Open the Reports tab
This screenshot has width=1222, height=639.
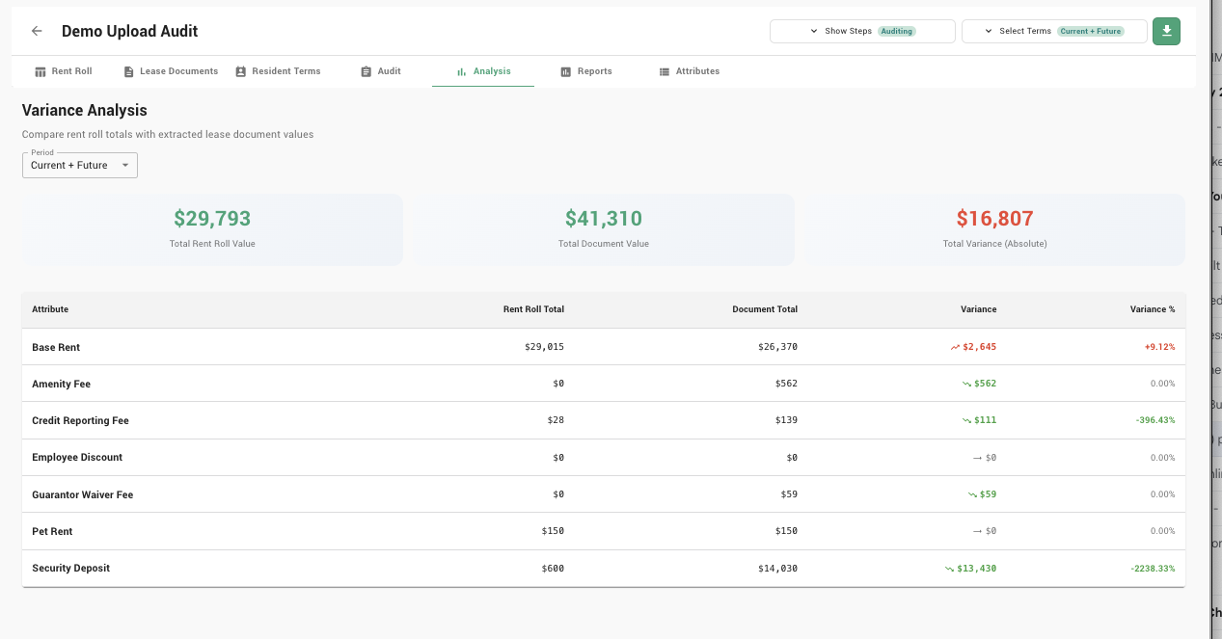tap(586, 71)
